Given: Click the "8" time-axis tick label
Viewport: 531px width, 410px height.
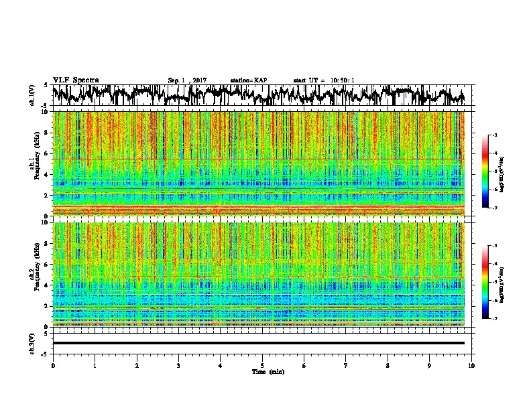Looking at the screenshot, I should (388, 366).
